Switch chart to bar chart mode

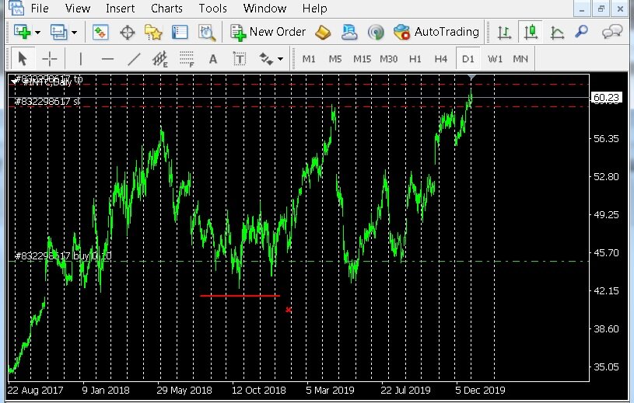[x=504, y=32]
